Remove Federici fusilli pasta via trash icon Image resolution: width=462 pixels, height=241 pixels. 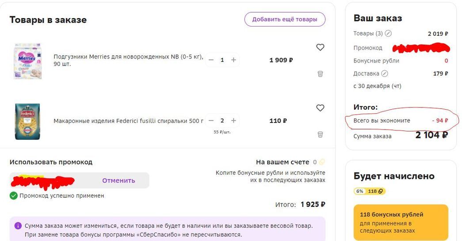pyautogui.click(x=320, y=134)
